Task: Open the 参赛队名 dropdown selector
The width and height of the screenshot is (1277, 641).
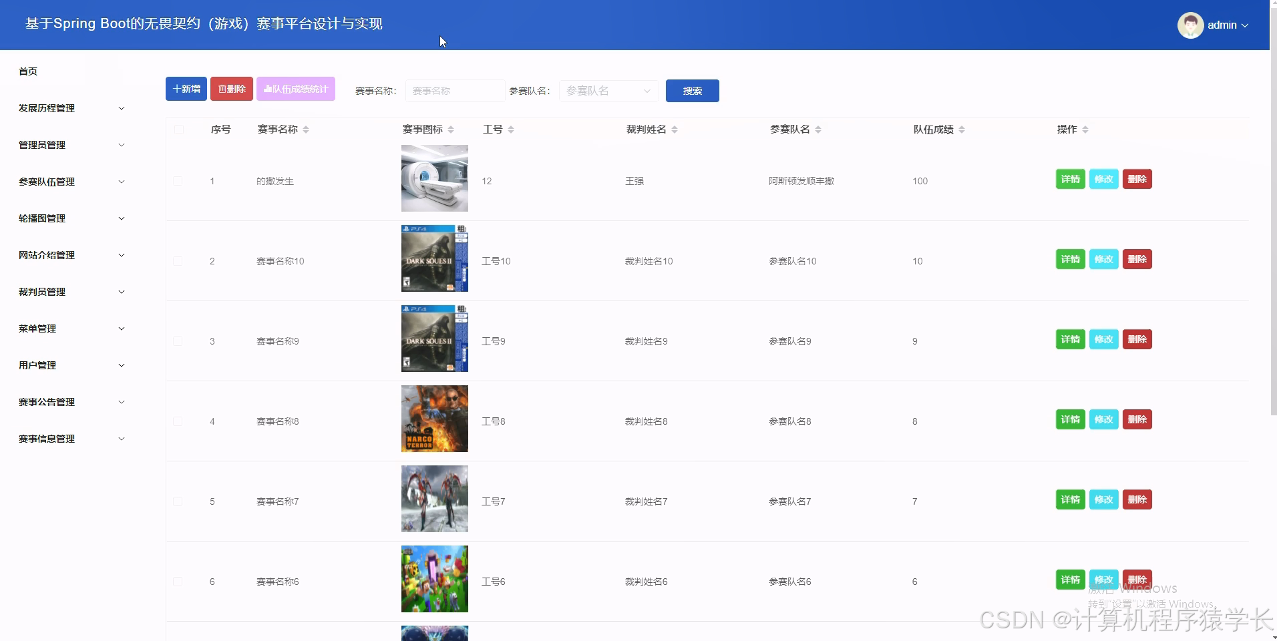Action: point(608,90)
